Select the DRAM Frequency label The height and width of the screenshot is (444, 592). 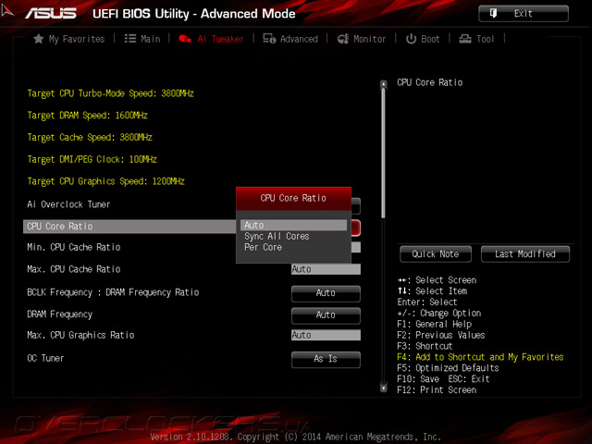[59, 314]
